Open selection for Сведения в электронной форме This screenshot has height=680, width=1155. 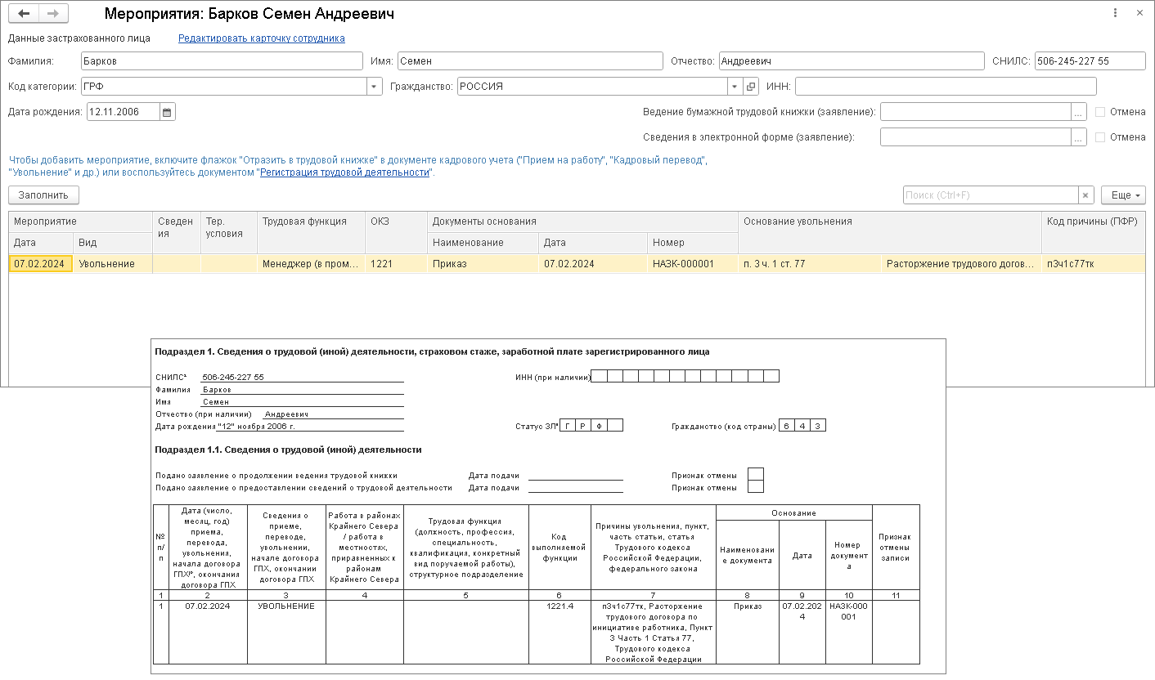tap(1079, 137)
